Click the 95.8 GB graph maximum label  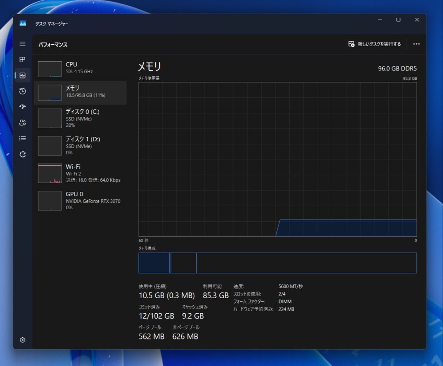[410, 78]
